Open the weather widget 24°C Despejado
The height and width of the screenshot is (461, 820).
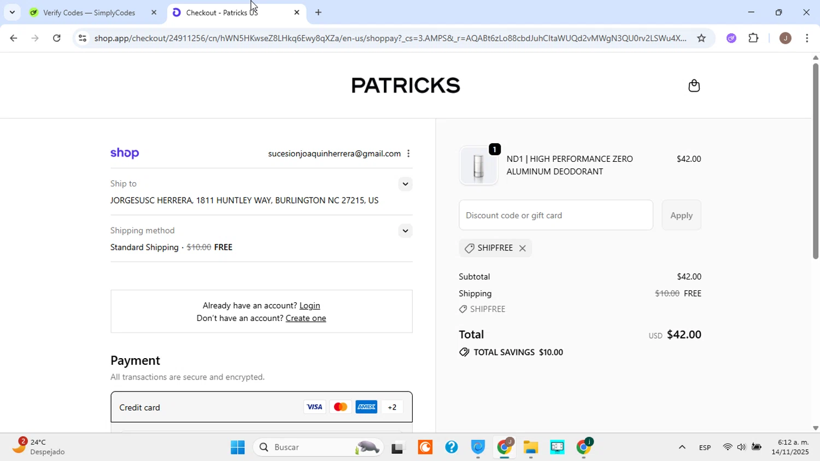tap(38, 447)
